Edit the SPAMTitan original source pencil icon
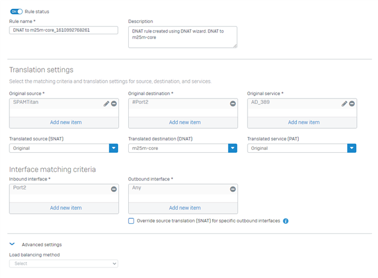Viewport: 378px width, 278px height. click(106, 104)
